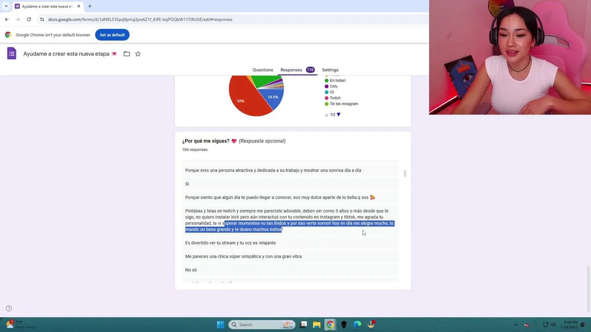Open a new browser tab

point(90,6)
